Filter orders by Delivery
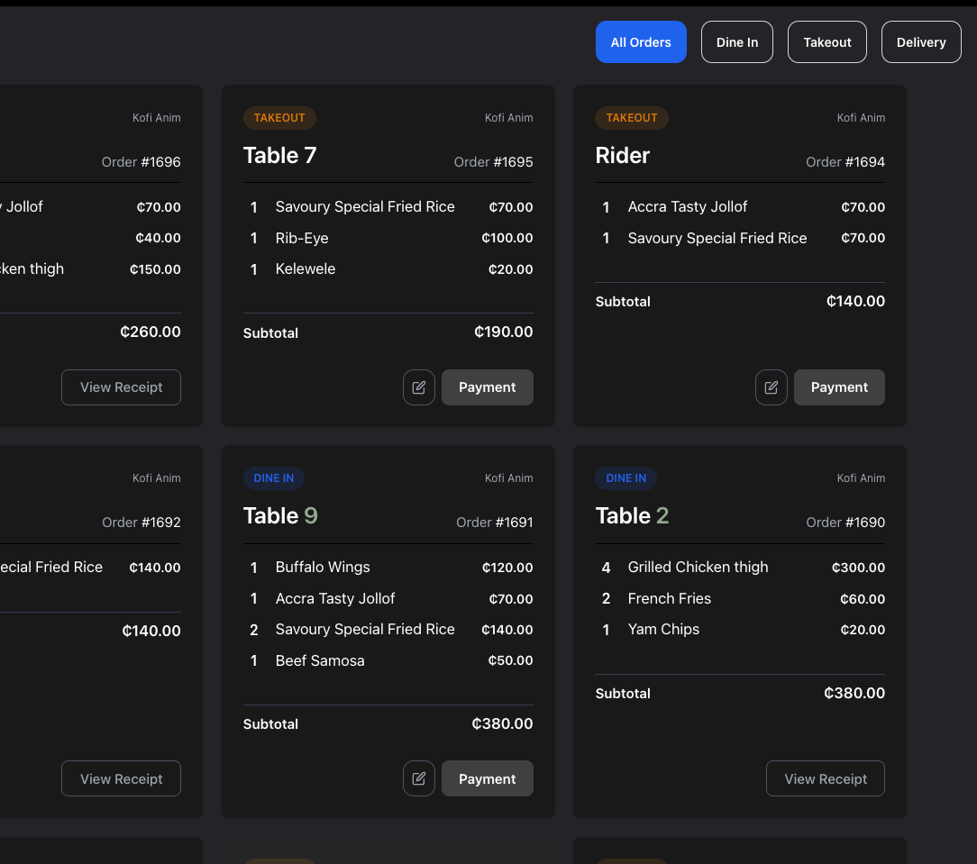 921,41
